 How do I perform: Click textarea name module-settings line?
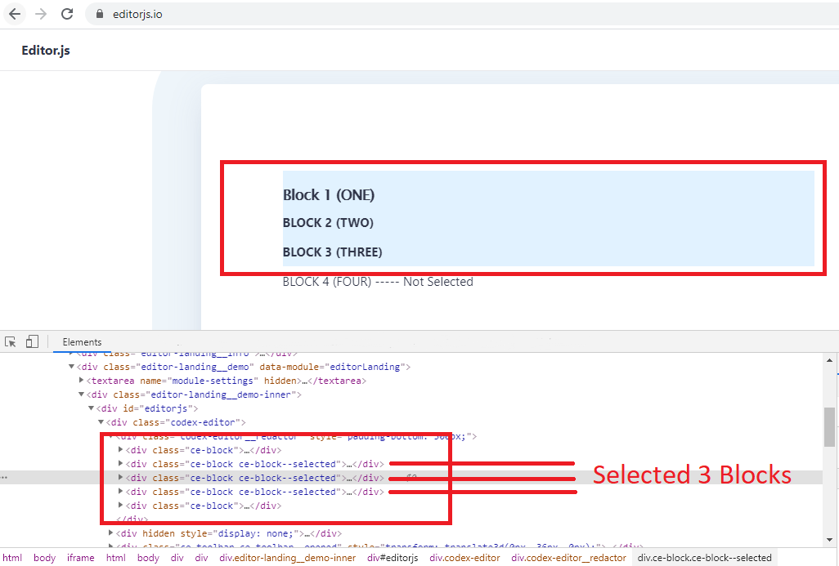click(x=227, y=381)
